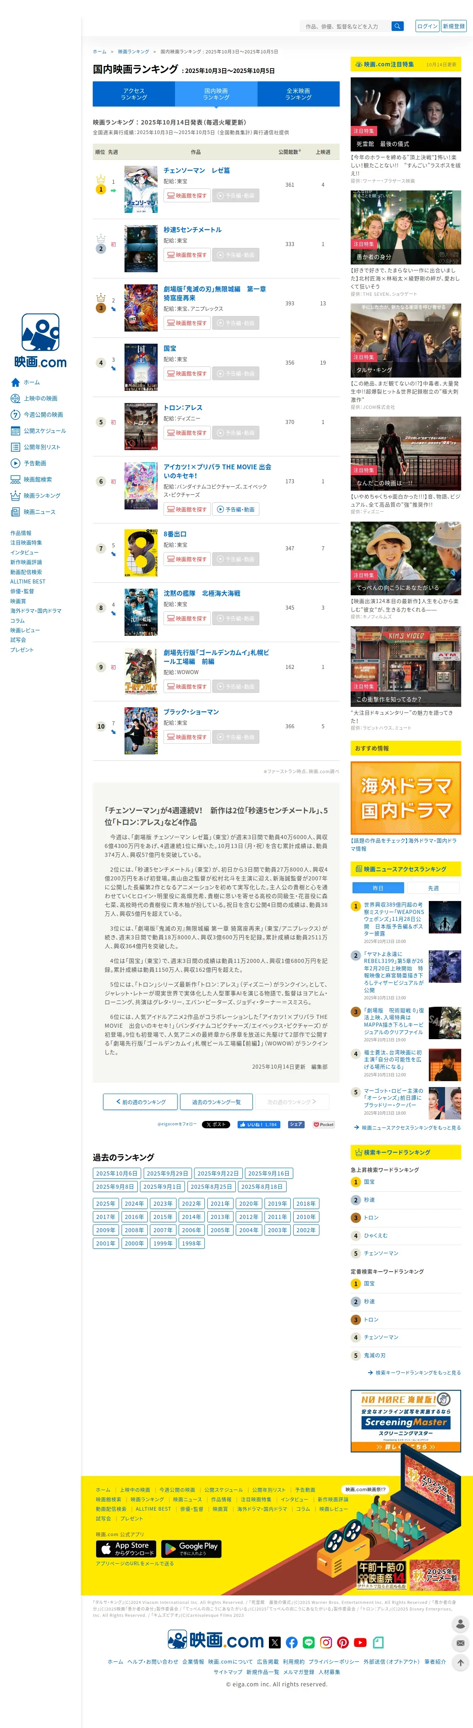473x1728 pixels.
Task: Click the App Store download badge
Action: pos(126,1548)
